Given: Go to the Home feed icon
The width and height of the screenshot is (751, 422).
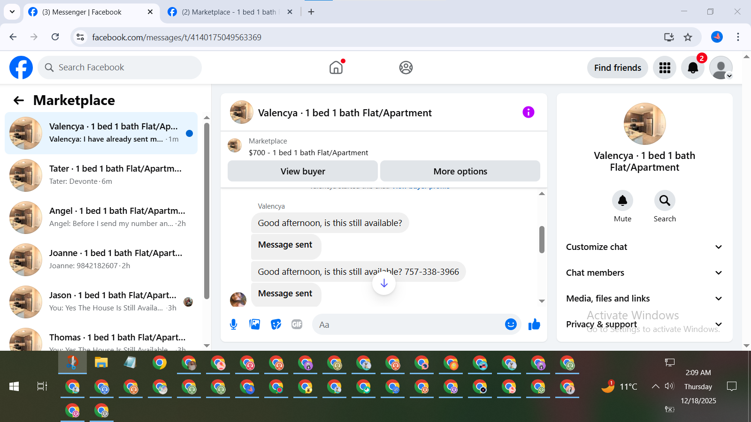Looking at the screenshot, I should 336,68.
